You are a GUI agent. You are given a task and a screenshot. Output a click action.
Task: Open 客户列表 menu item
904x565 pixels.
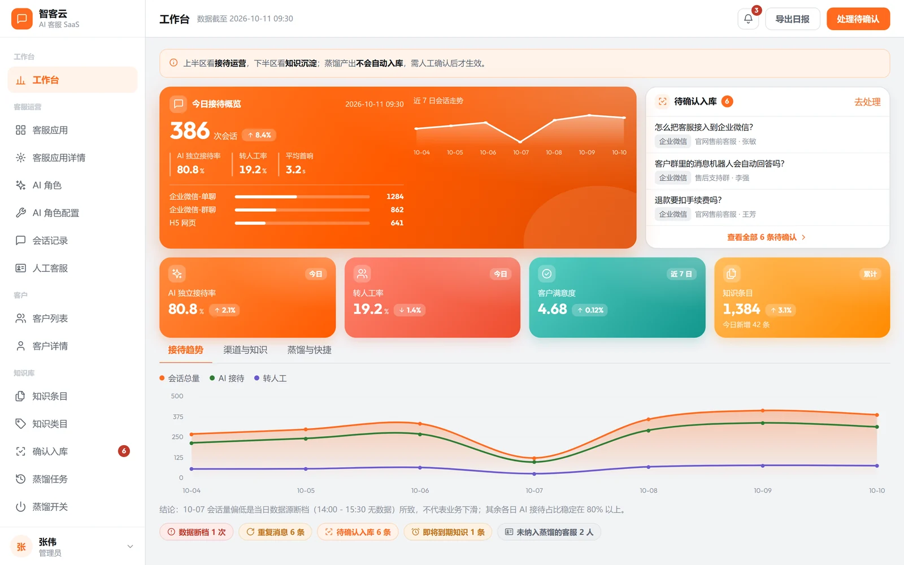pos(72,319)
